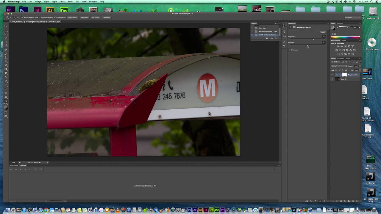
Task: Add a Brightness/Contrast adjustment from Adjustments panel
Action: tap(338, 46)
